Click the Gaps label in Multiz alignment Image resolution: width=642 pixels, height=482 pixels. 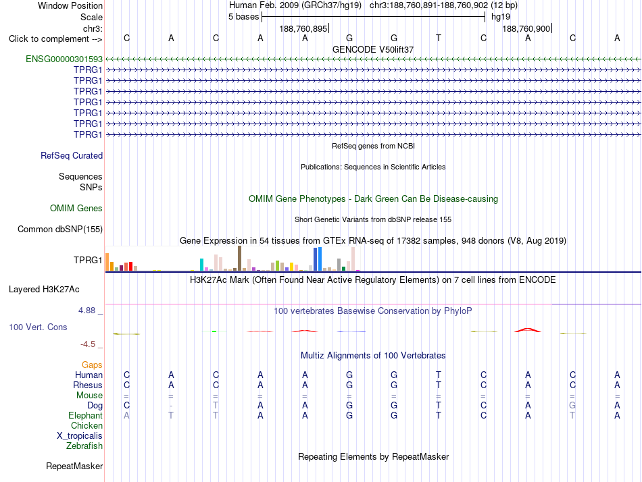[92, 365]
